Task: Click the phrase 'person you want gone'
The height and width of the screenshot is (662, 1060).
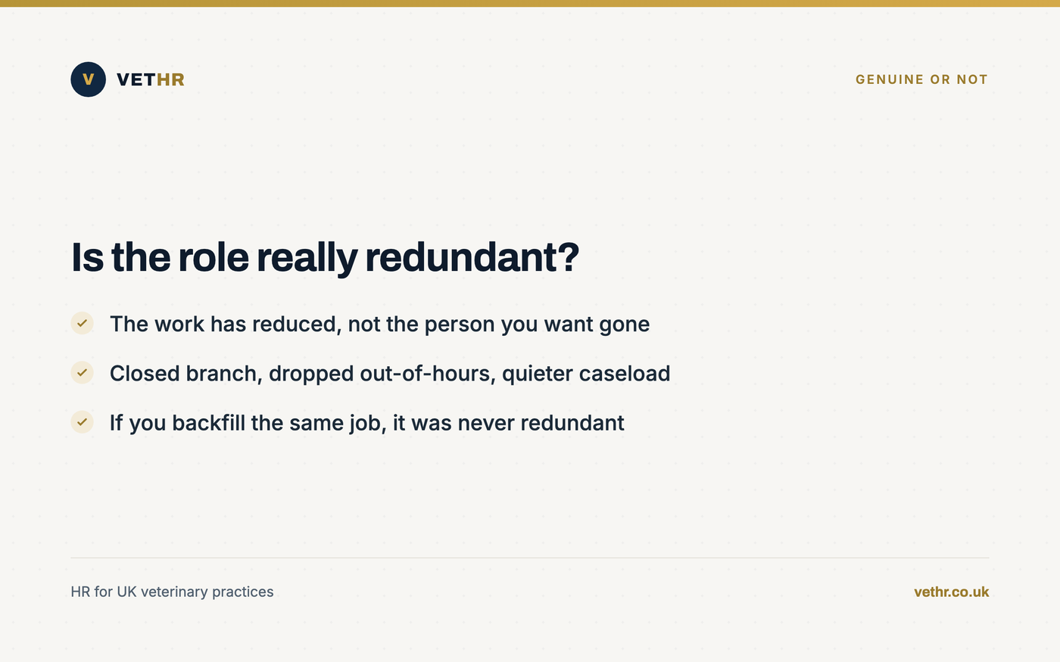Action: click(x=537, y=324)
